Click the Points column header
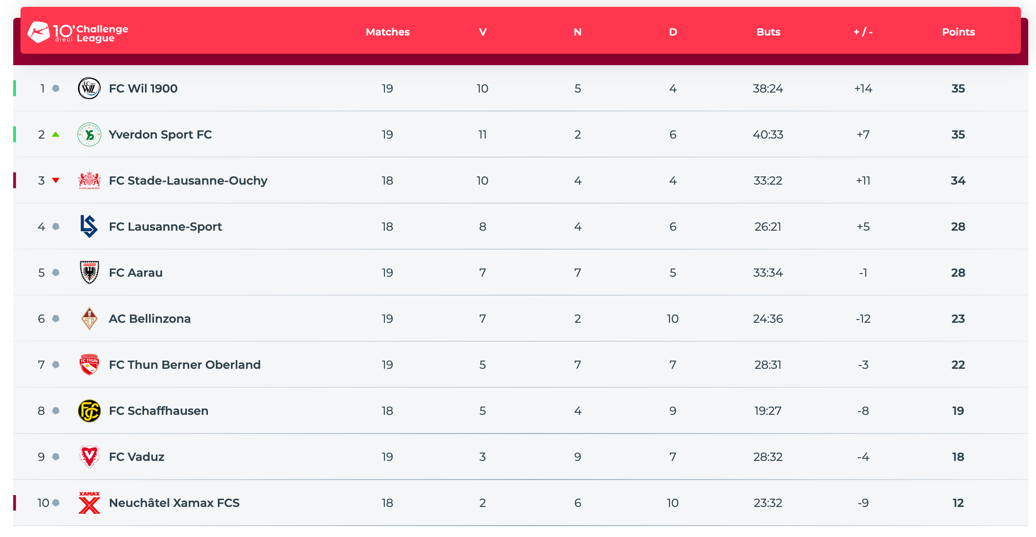Image resolution: width=1036 pixels, height=537 pixels. [958, 32]
